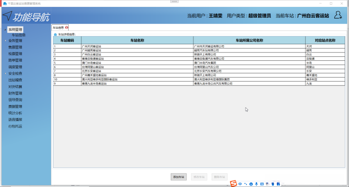Click the 香港九龙半岛公共汽车有限公司 cell
Viewport: 349px width, 187px height.
[x=249, y=83]
